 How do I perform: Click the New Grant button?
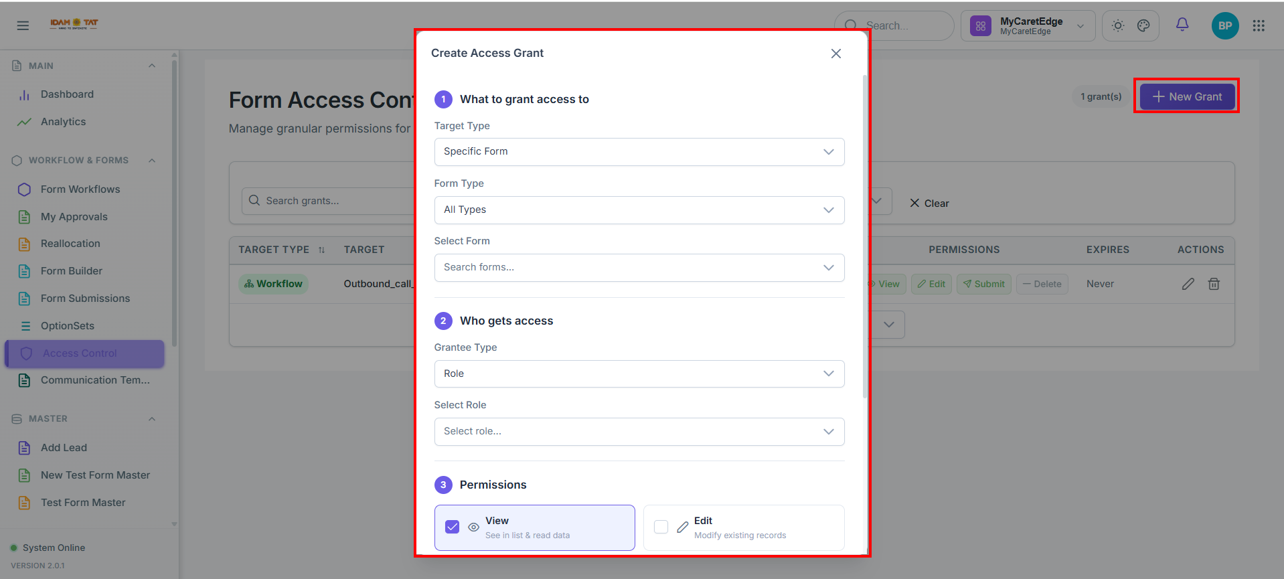tap(1187, 96)
